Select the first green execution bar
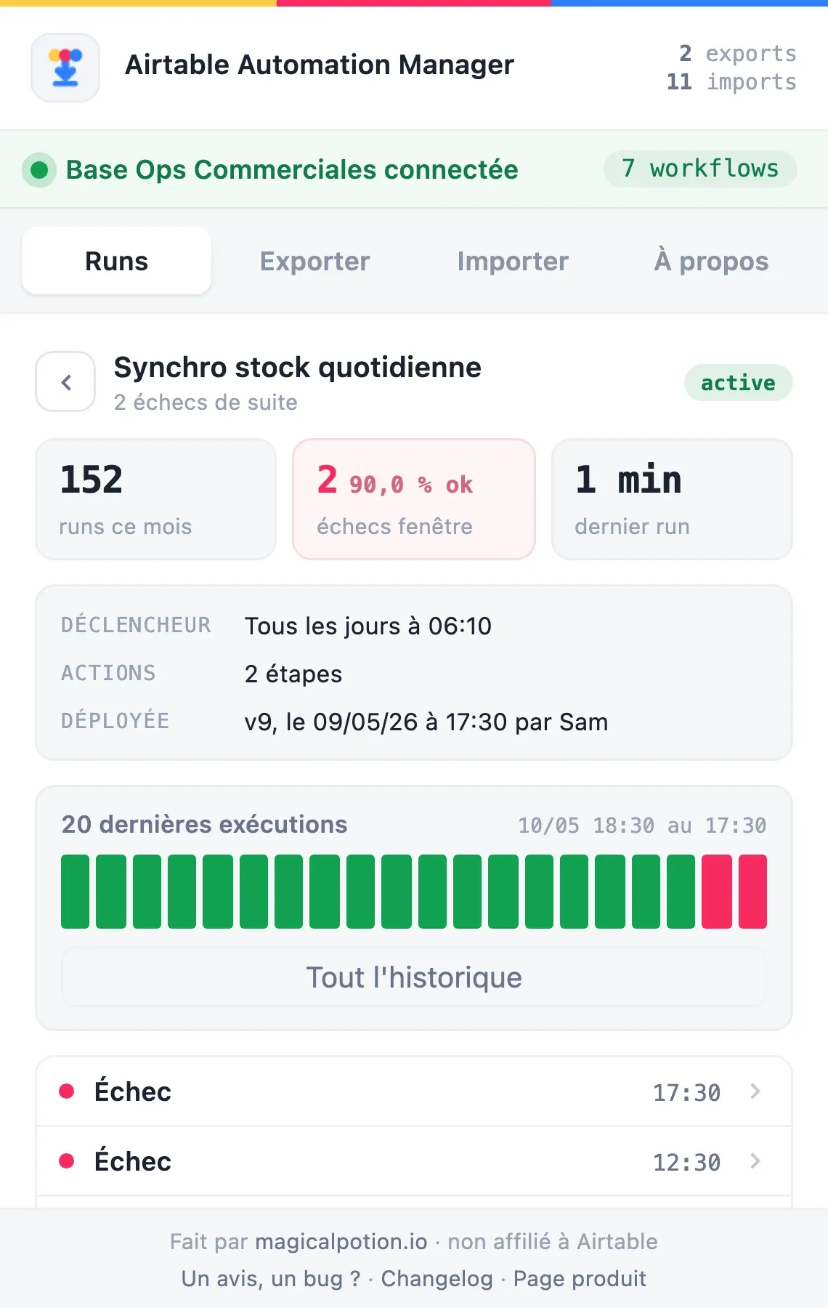 click(x=75, y=892)
